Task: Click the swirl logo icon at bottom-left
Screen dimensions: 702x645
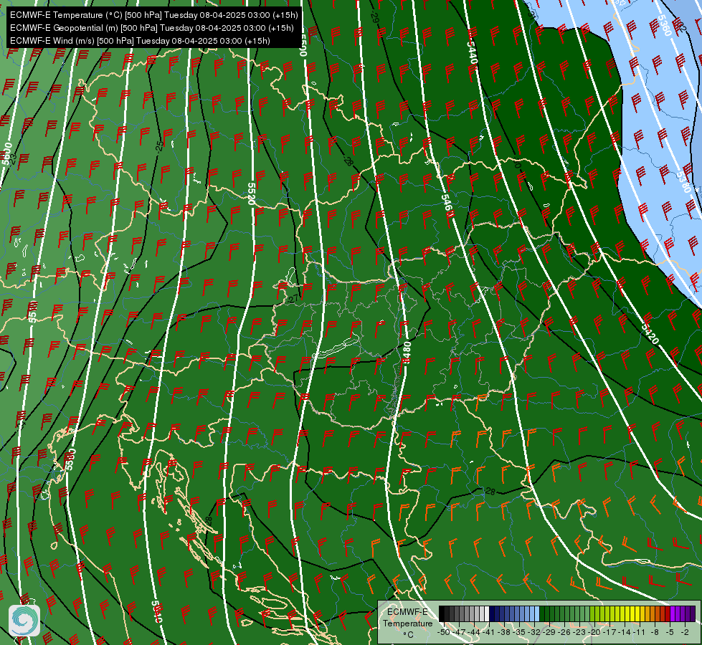Action: 24,620
